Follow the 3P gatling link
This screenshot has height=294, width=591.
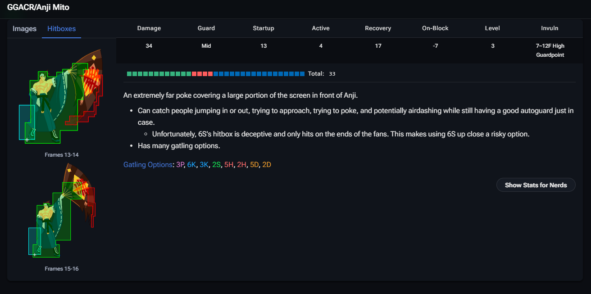[180, 165]
